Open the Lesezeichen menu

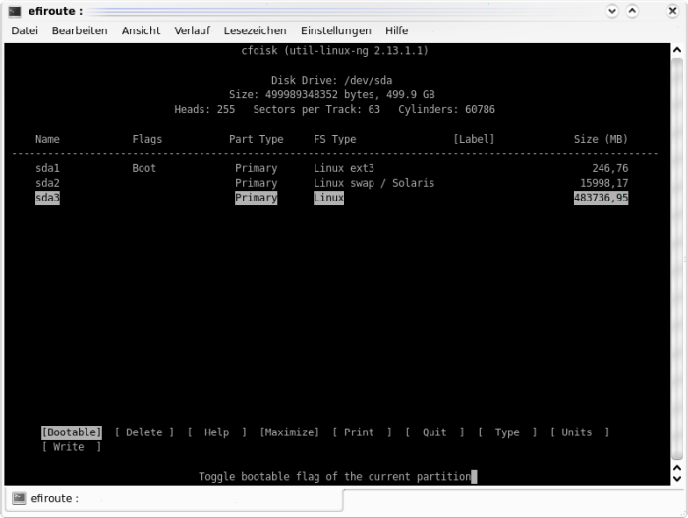coord(255,30)
